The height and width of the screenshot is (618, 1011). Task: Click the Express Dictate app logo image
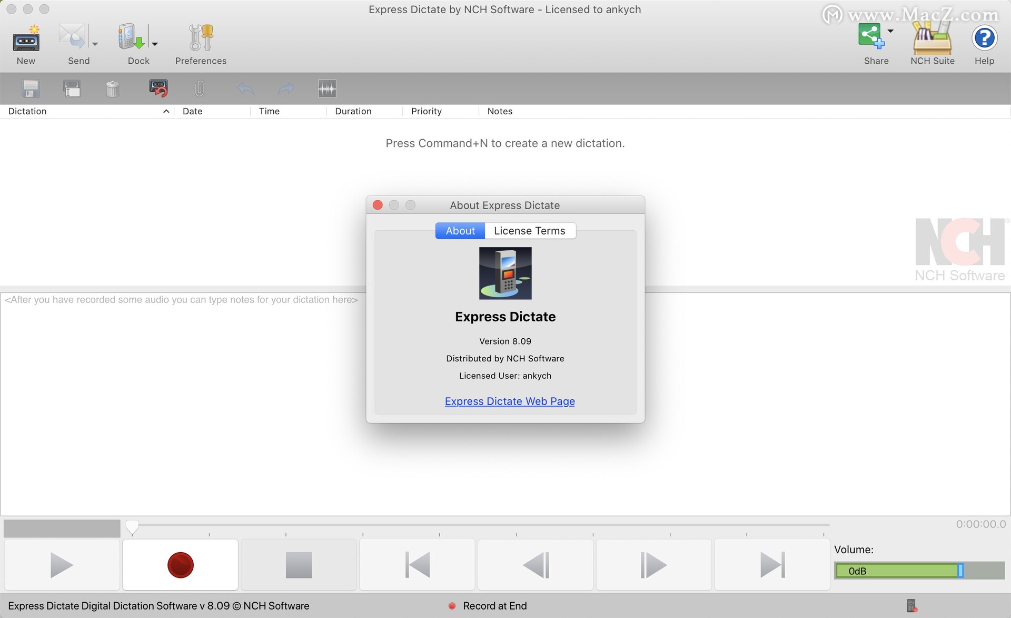[x=506, y=273]
